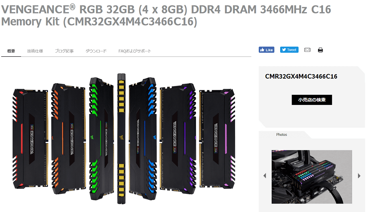Open the ブログ記事 tab
Screen dimensions: 366x212
coord(64,51)
